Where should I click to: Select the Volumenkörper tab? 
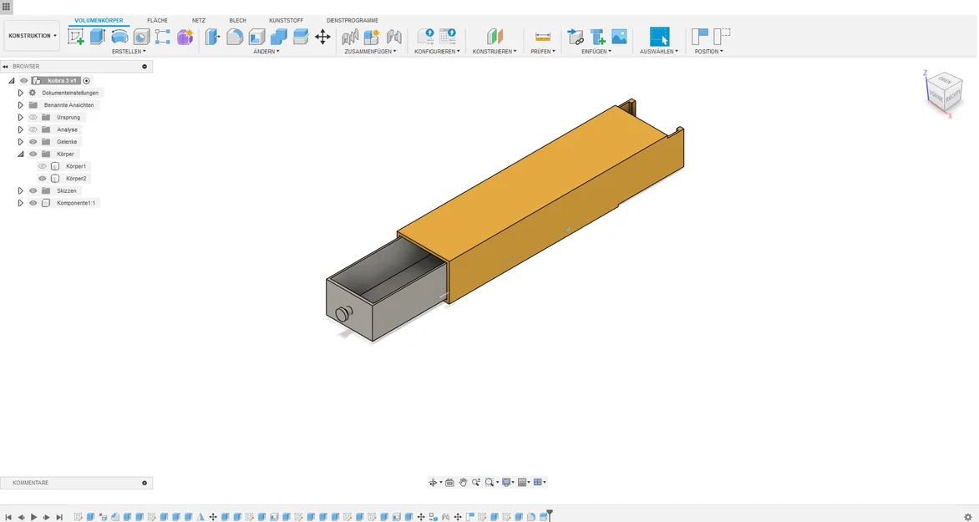pyautogui.click(x=99, y=21)
